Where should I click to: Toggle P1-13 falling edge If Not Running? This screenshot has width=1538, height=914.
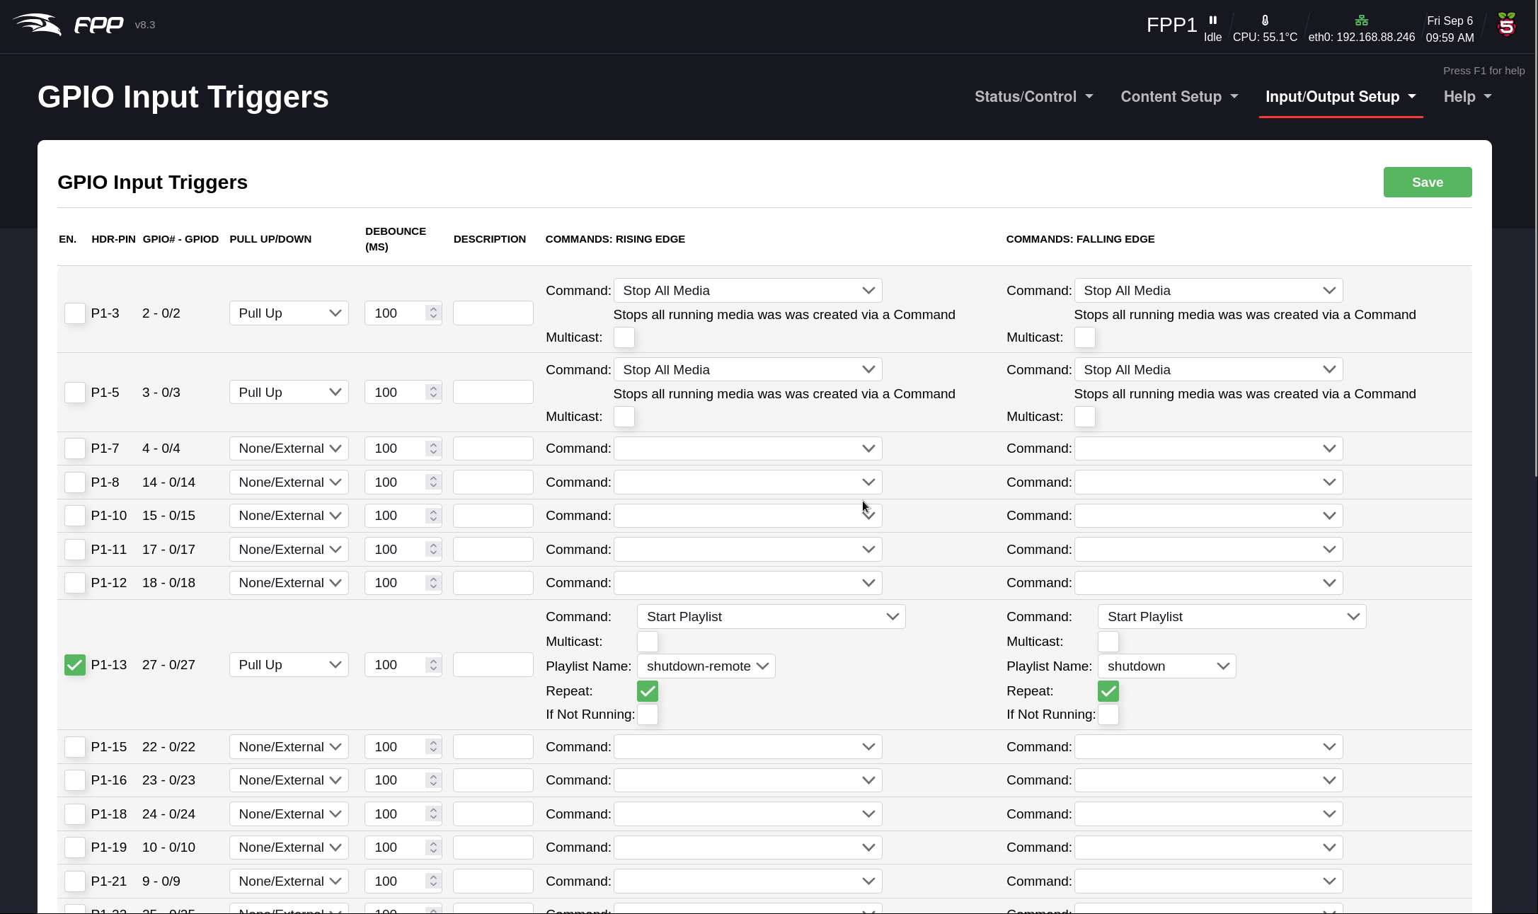(1108, 715)
